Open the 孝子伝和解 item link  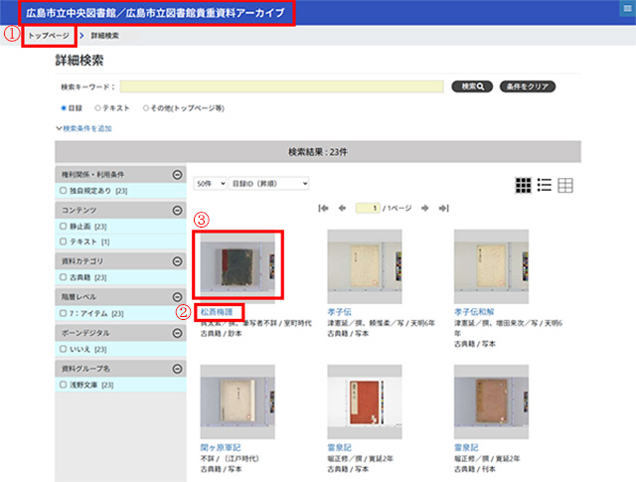474,312
